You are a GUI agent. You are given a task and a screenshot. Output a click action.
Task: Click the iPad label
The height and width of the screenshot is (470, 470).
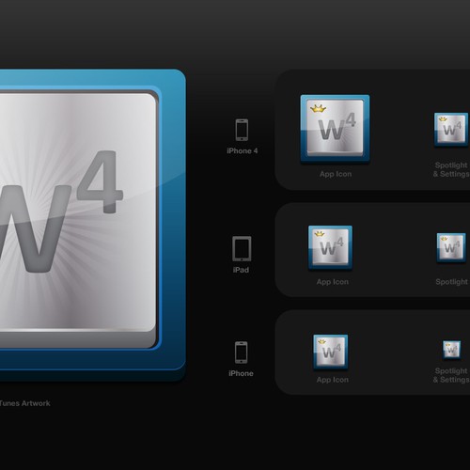coord(241,270)
